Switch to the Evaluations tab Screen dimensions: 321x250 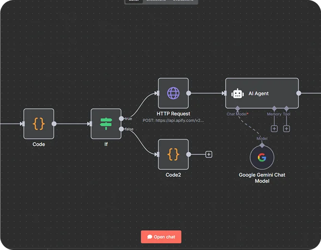(183, 1)
